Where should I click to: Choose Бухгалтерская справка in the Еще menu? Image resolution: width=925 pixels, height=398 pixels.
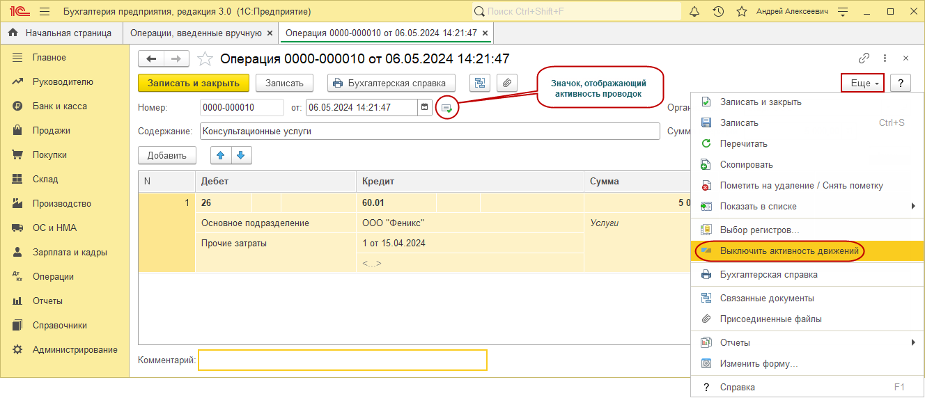[808, 274]
